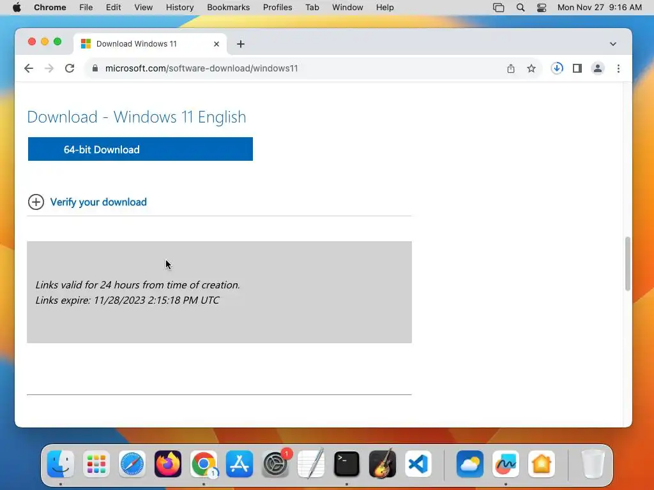Viewport: 654px width, 490px height.
Task: Expand the tab search chevron
Action: point(612,44)
